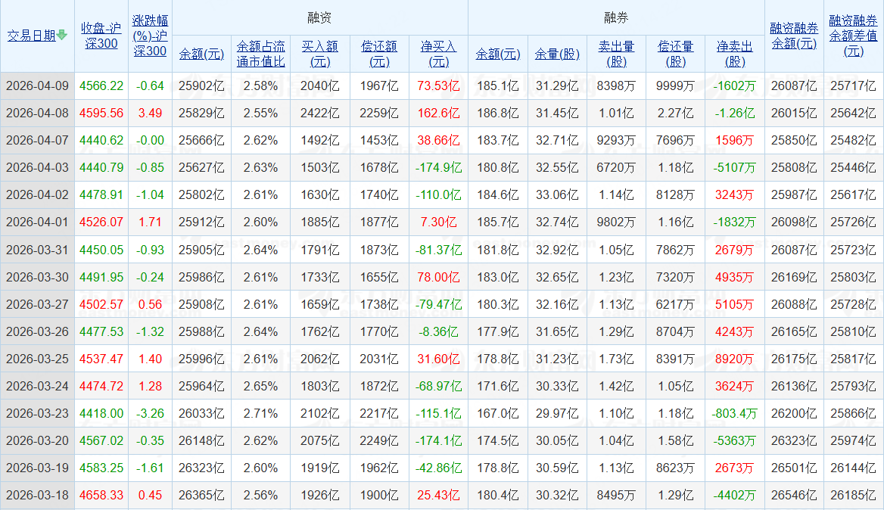Click the 余额占流通市值比 header

[x=260, y=54]
